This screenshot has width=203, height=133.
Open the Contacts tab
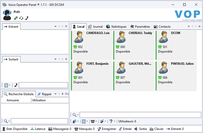162,27
